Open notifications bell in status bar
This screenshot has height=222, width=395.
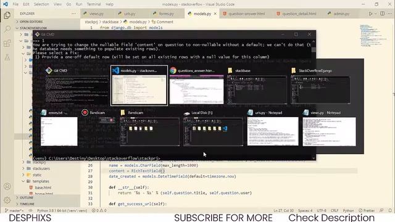click(x=390, y=210)
